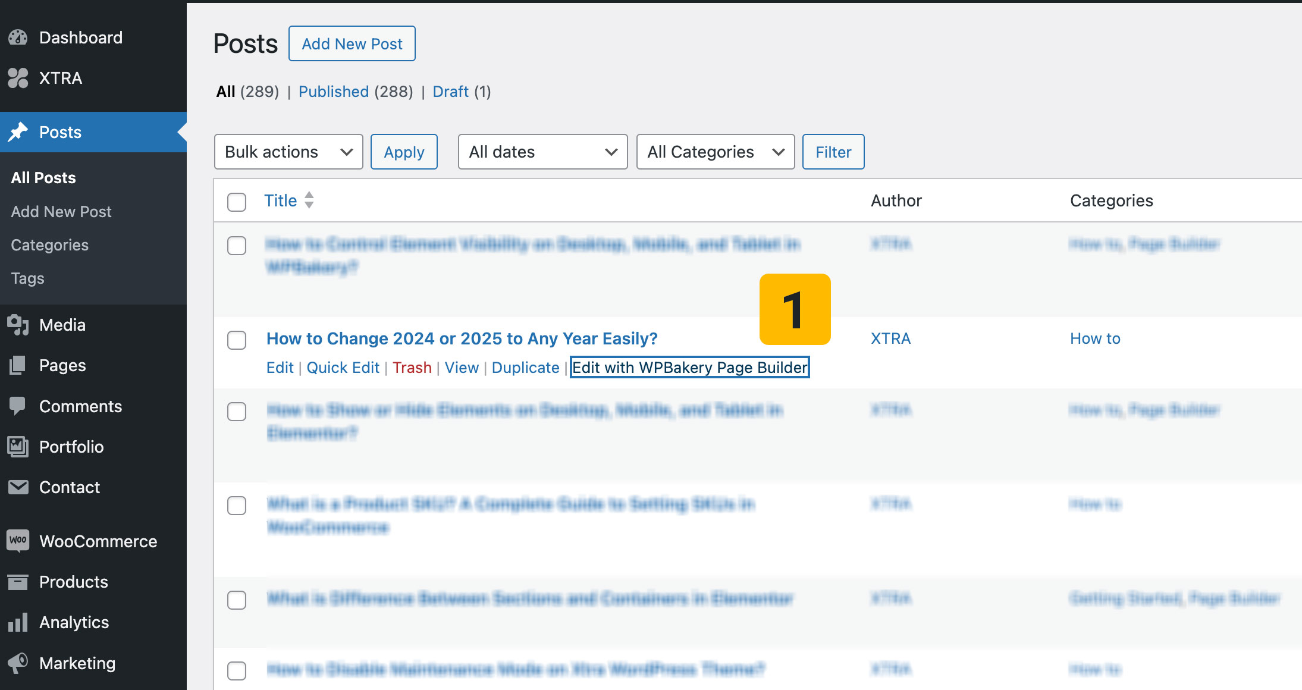Click the WooCommerce woo icon
This screenshot has width=1302, height=690.
click(x=18, y=541)
